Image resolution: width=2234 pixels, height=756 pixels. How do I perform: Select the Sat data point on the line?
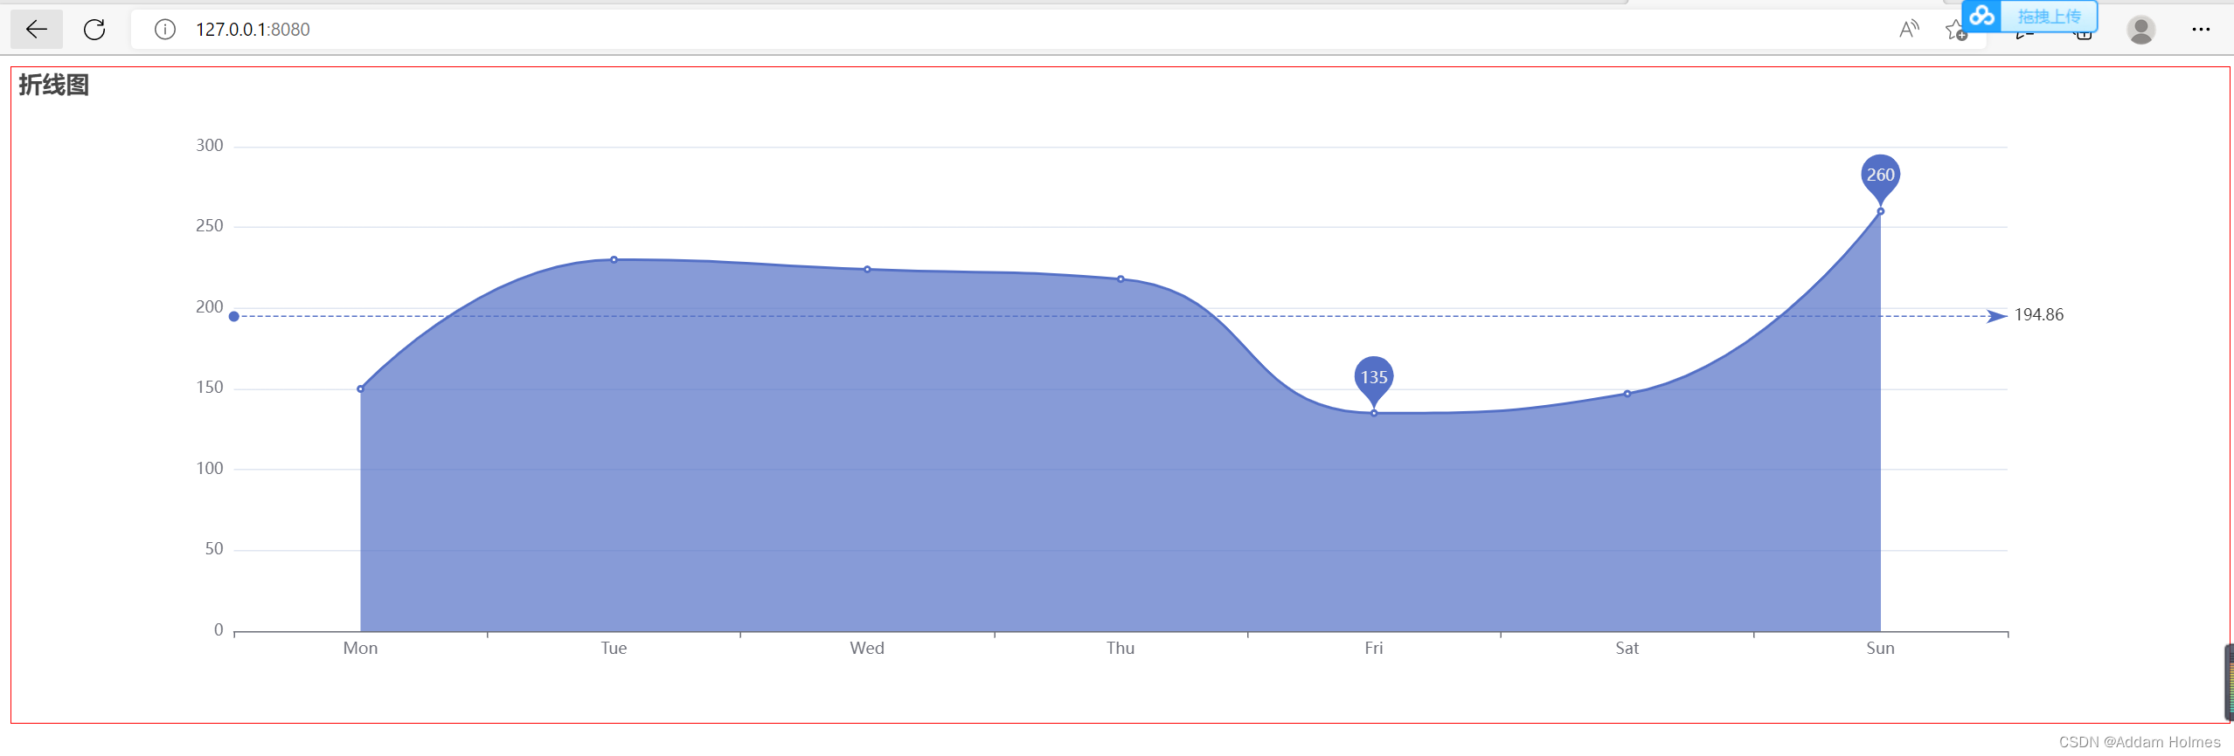1627,394
